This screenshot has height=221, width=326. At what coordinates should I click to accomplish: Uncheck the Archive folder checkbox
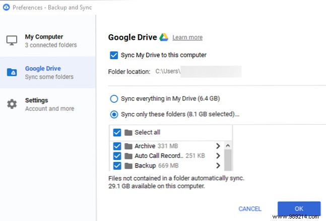[x=117, y=146]
